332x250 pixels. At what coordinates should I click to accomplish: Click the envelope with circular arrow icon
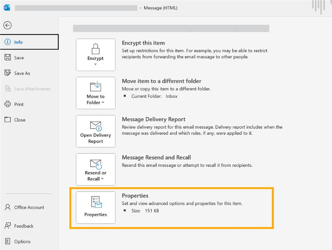pos(96,164)
